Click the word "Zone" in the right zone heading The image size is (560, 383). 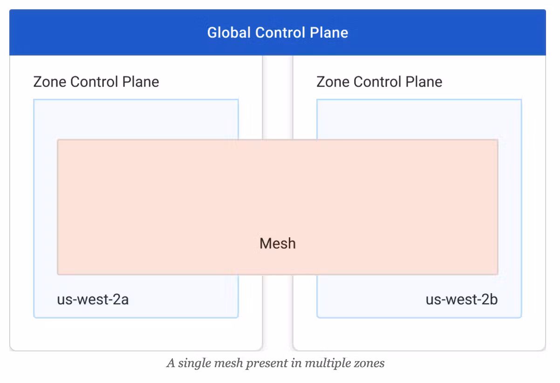(x=333, y=82)
